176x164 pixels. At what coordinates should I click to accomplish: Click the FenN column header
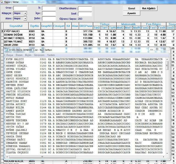(162, 28)
